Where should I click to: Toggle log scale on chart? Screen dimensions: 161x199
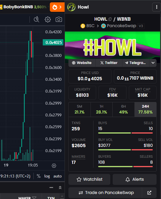tap(47, 176)
